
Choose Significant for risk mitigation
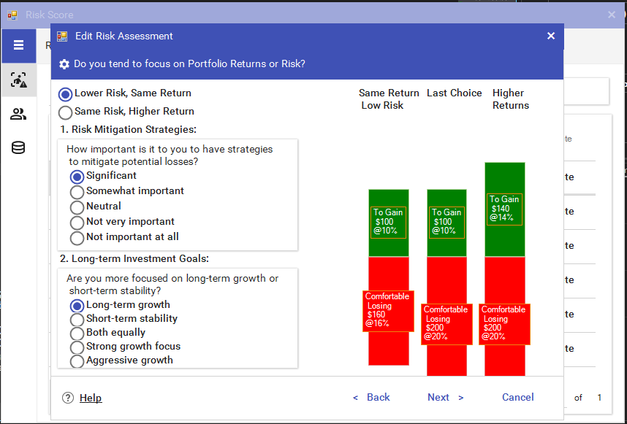(x=103, y=176)
